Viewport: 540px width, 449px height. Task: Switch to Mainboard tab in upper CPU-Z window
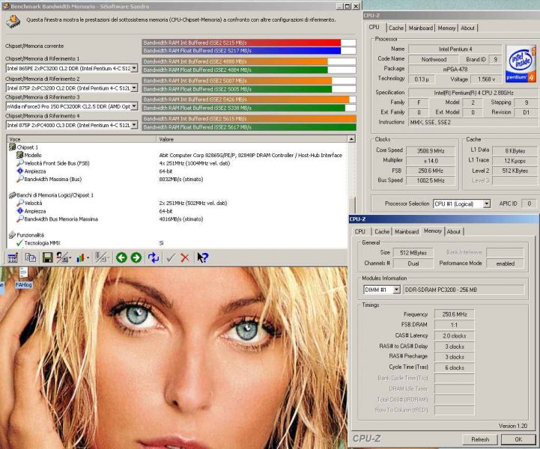point(420,28)
